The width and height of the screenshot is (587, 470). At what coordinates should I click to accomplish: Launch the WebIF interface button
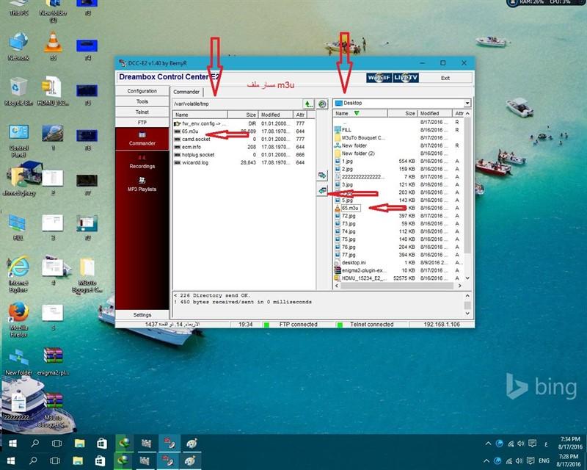pos(379,78)
